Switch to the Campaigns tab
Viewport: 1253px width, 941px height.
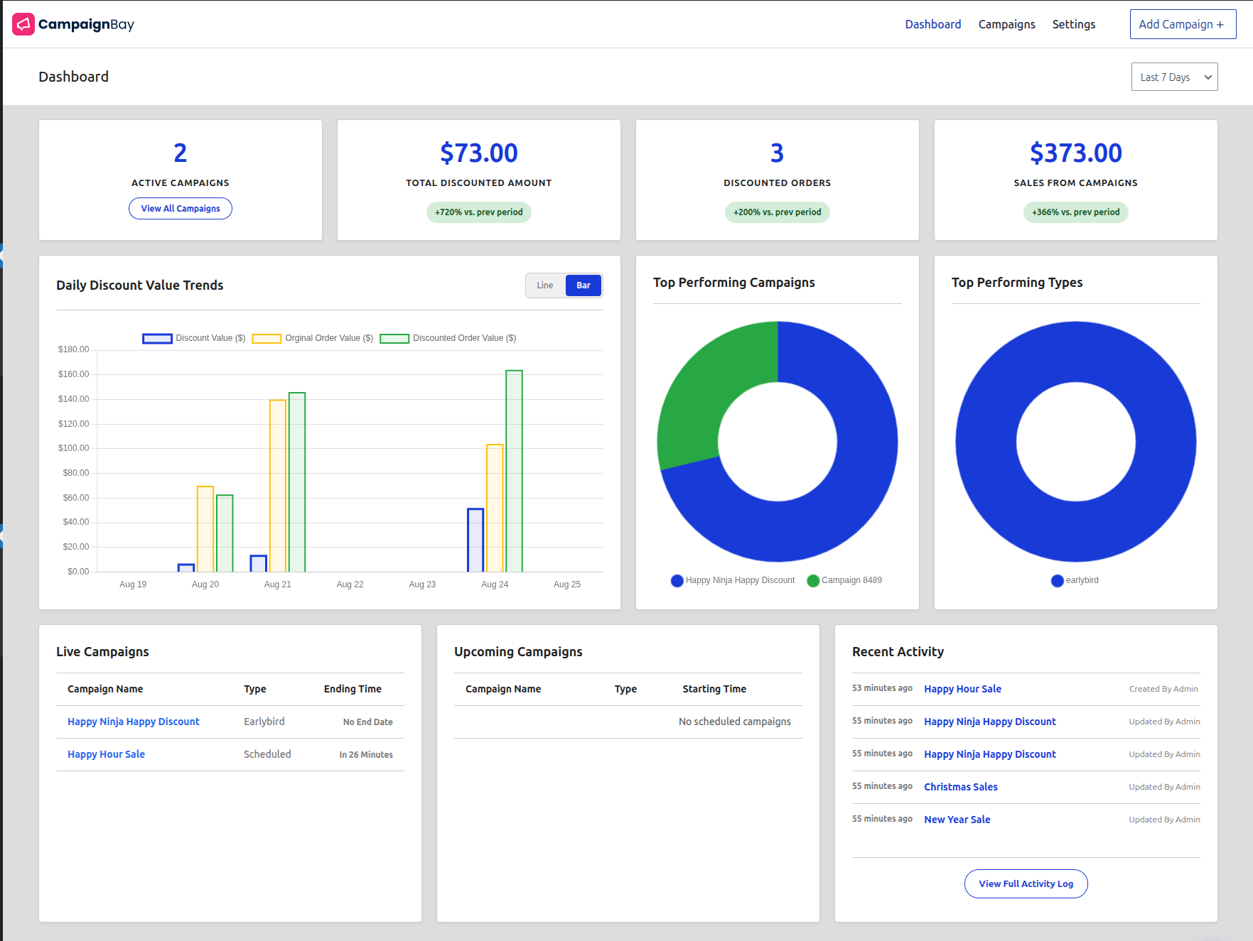(1006, 23)
